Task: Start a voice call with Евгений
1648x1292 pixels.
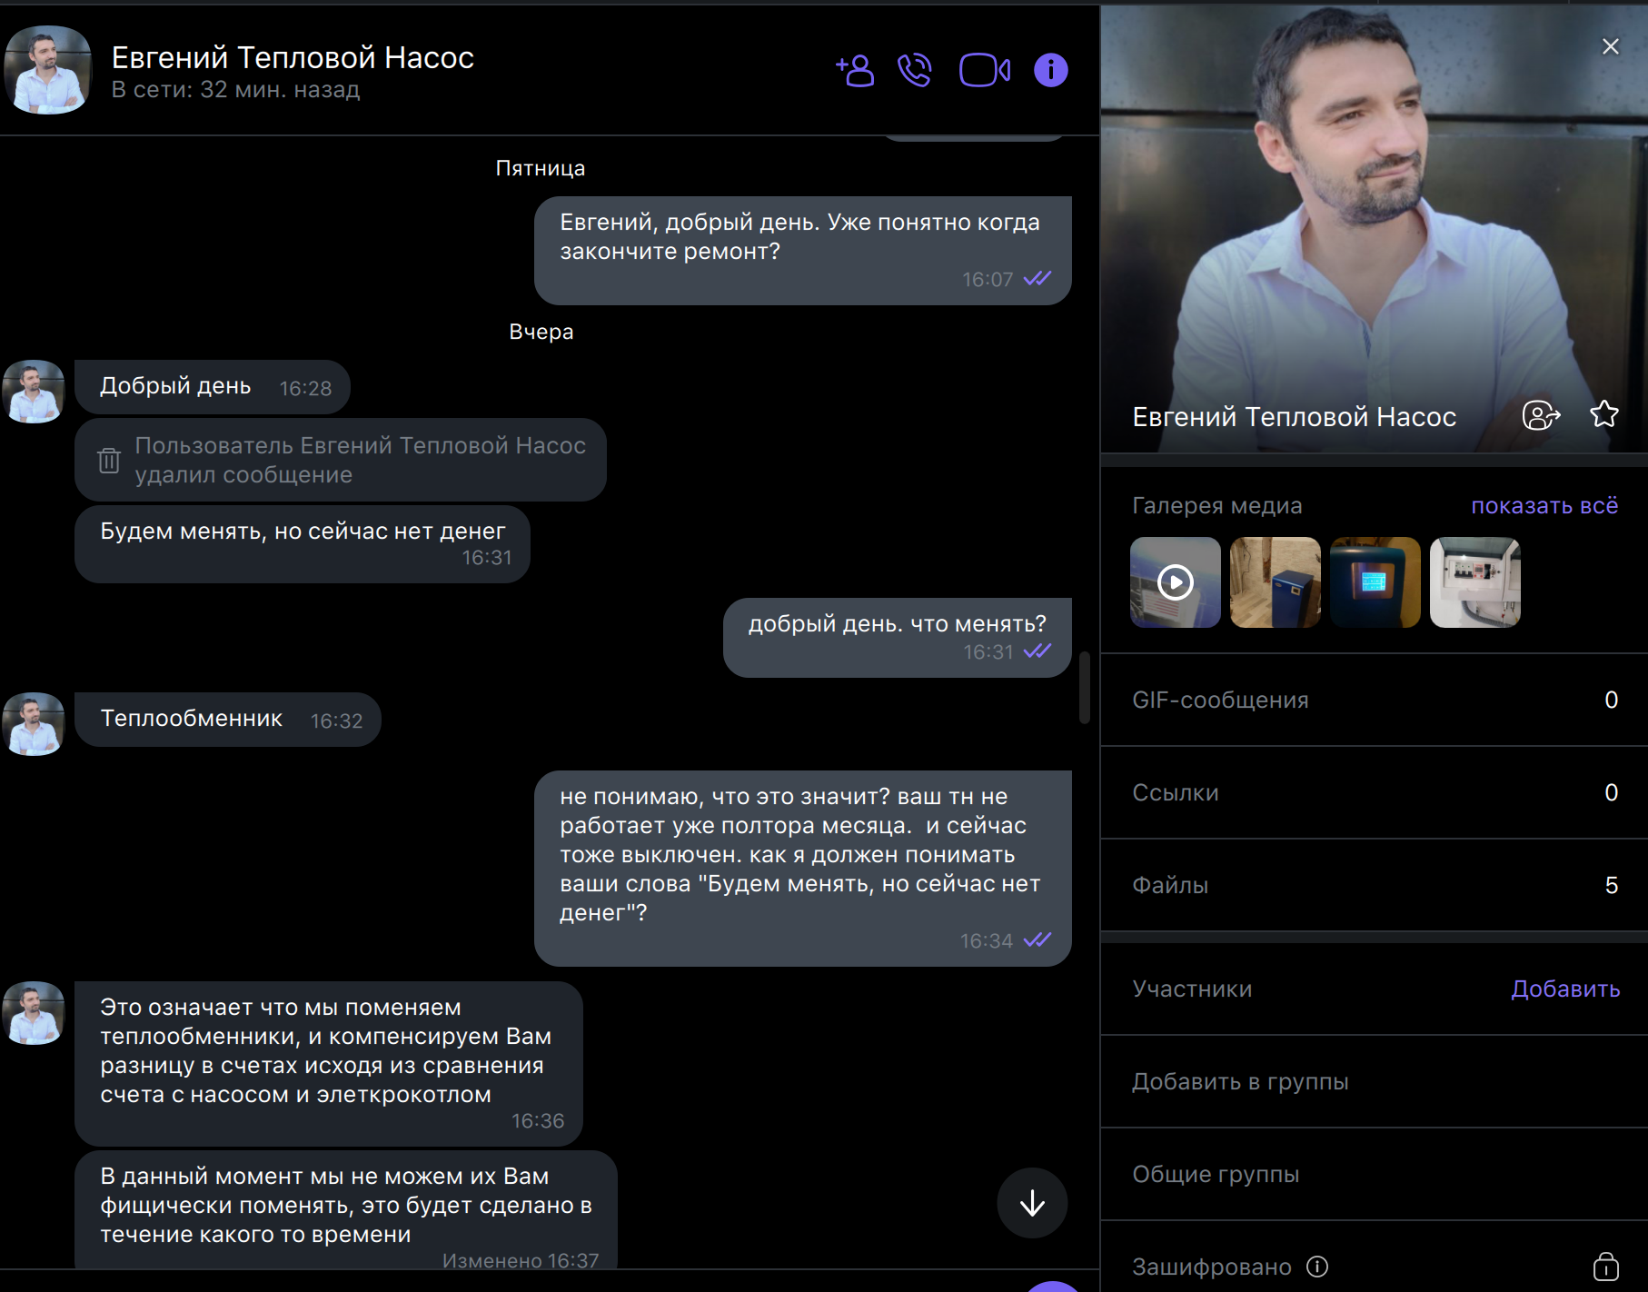Action: click(x=915, y=70)
